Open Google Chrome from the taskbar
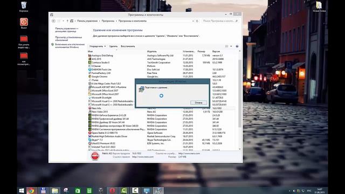Viewport: 345px width, 194px height. tap(31, 190)
